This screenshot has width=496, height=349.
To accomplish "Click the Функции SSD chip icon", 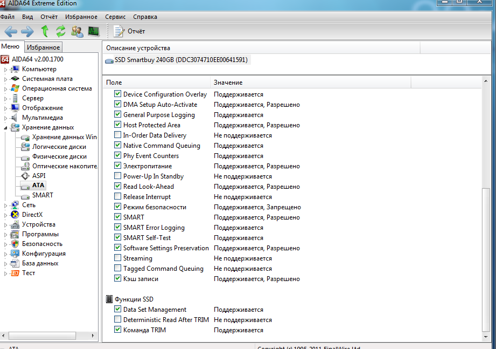I will [109, 299].
